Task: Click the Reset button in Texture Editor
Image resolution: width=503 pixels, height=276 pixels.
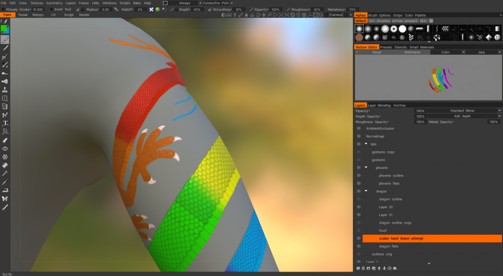Action: (377, 52)
